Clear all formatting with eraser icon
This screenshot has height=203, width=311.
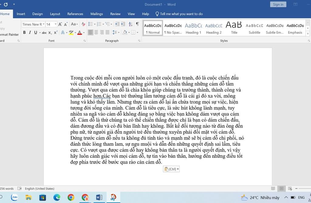click(x=83, y=24)
